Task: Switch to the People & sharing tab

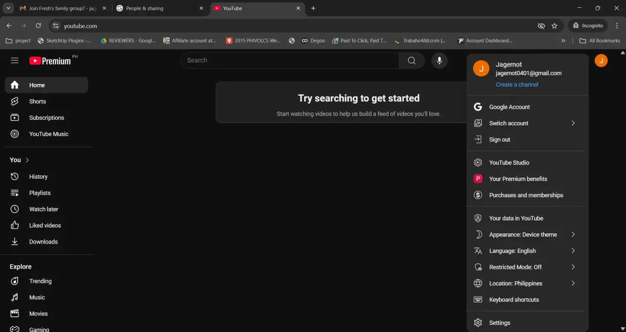Action: click(159, 8)
